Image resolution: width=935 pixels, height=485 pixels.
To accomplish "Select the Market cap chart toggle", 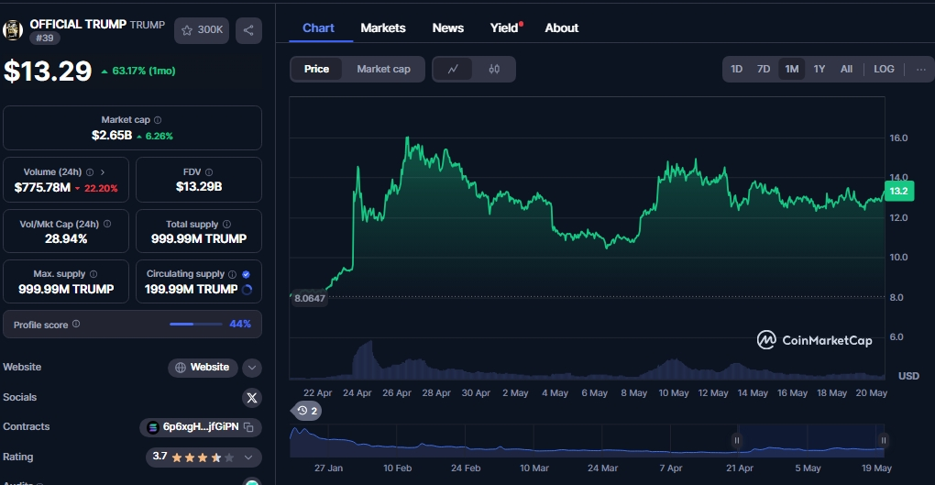I will 383,69.
